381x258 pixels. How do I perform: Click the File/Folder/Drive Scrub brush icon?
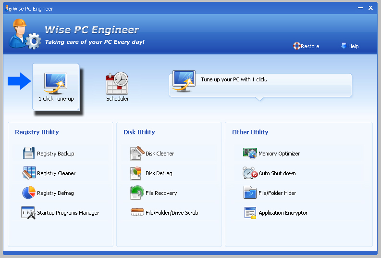(x=137, y=212)
